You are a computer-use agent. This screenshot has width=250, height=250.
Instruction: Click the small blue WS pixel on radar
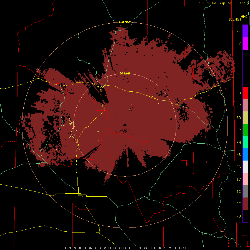93,143
